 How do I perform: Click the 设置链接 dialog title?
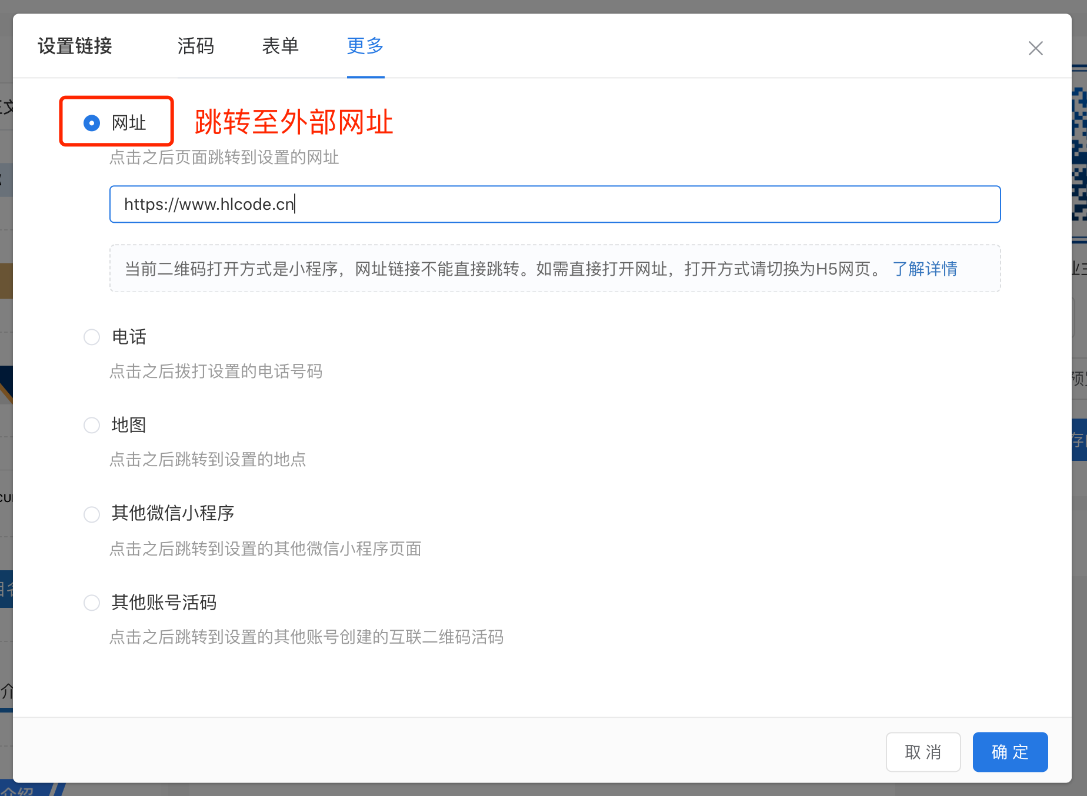(75, 46)
